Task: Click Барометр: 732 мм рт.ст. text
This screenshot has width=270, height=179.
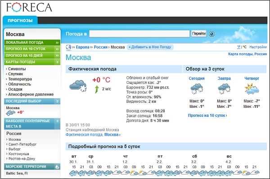Action: click(x=148, y=87)
